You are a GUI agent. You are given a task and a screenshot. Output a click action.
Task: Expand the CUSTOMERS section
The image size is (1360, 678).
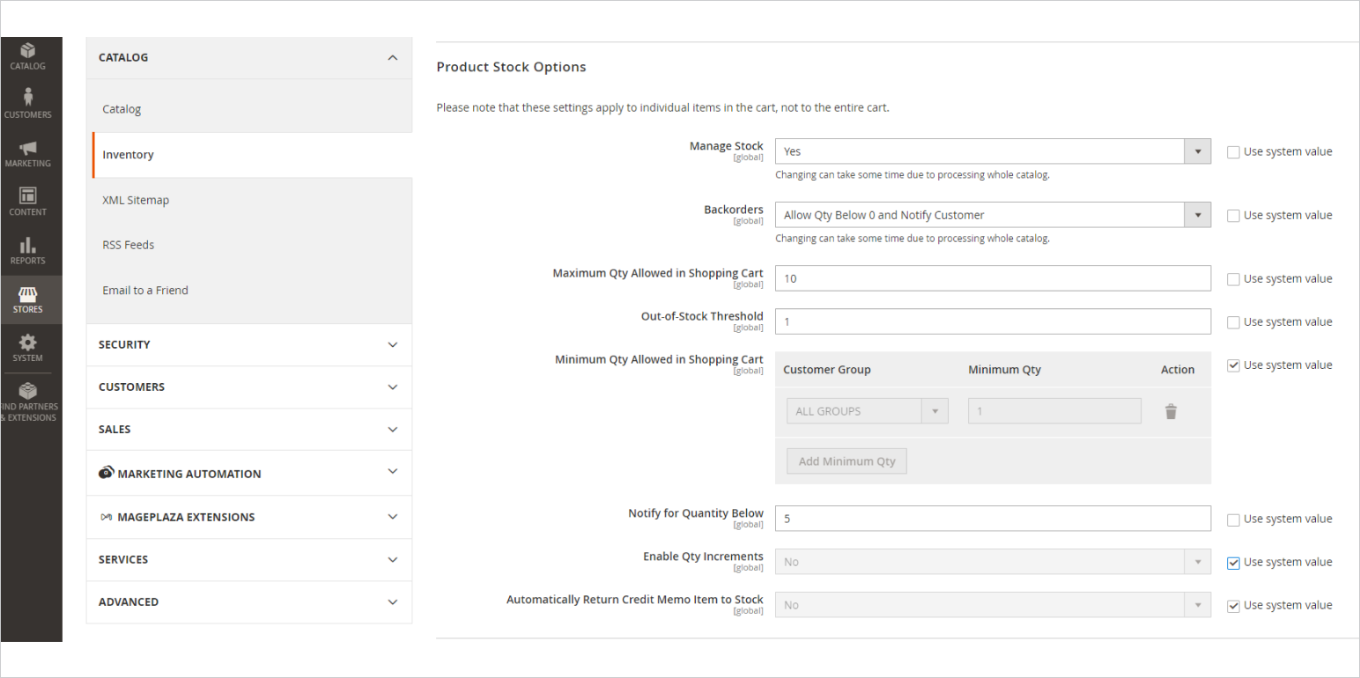249,387
